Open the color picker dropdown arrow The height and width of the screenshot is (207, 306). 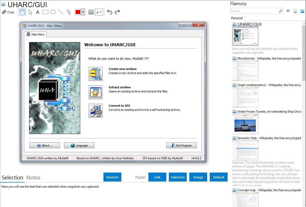pyautogui.click(x=83, y=12)
